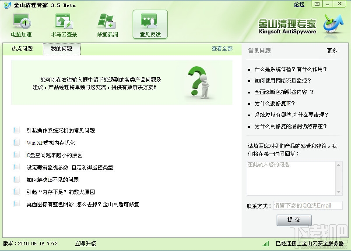The image size is (351, 251).
Task: Click document icon beside C盘空间越来越小的原因
Action: [17, 155]
